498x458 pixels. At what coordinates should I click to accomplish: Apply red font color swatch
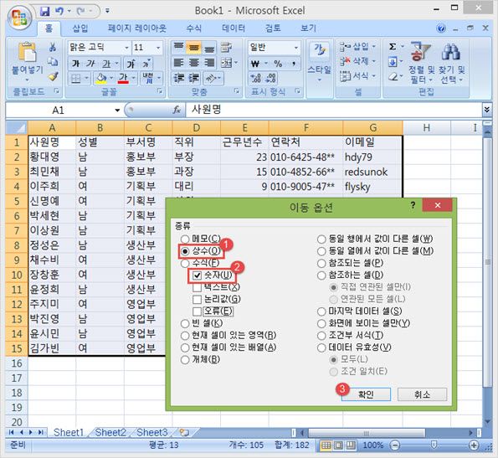[123, 78]
